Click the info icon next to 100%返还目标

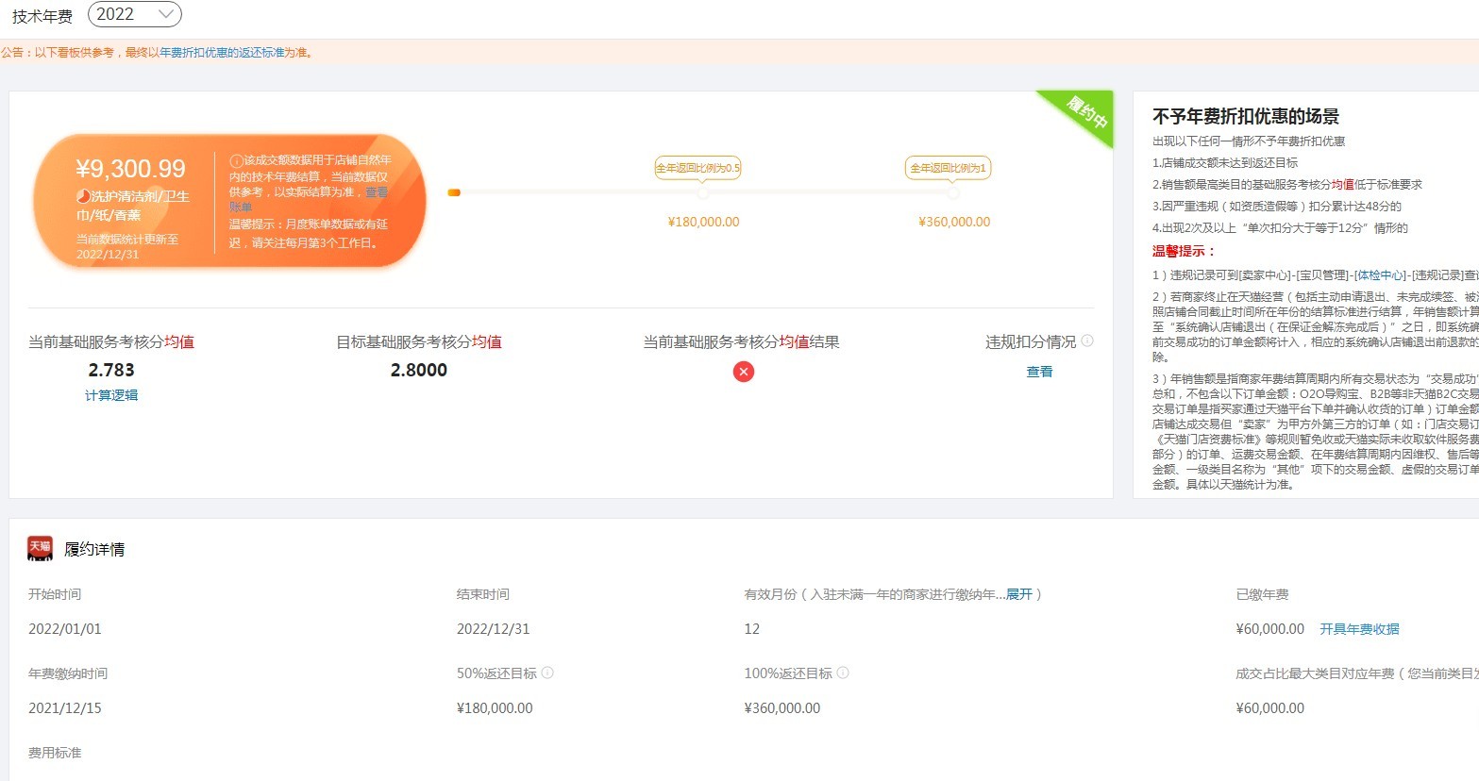tap(843, 673)
